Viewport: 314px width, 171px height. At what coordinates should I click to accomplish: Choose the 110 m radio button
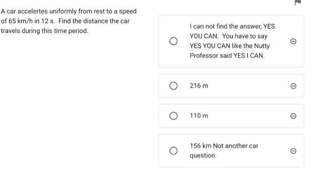coord(174,116)
